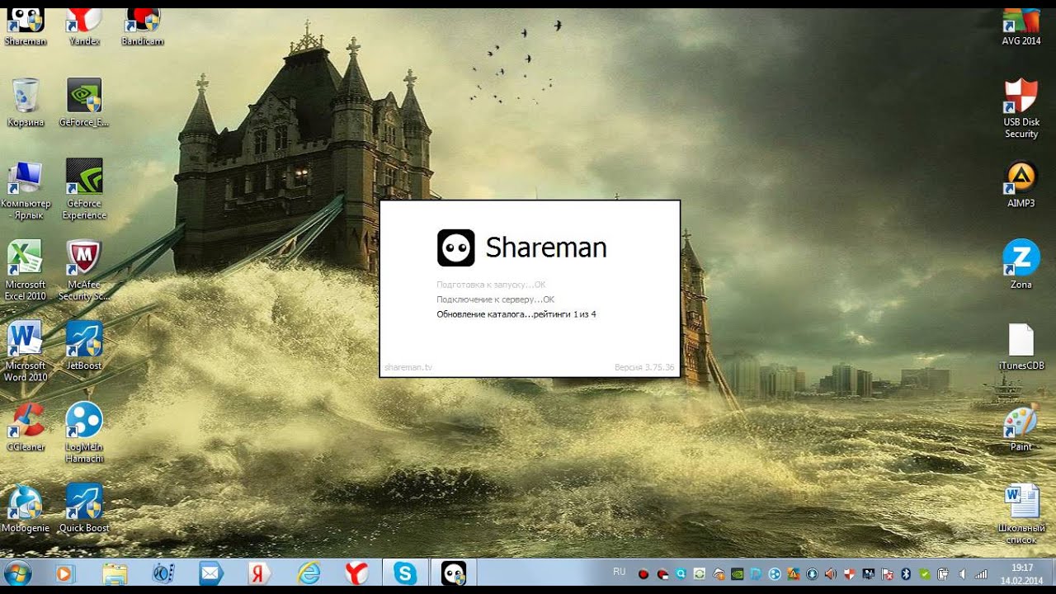Launch Microsoft Word 2010 shortcut
Screen dimensions: 1056x594
(x=26, y=351)
